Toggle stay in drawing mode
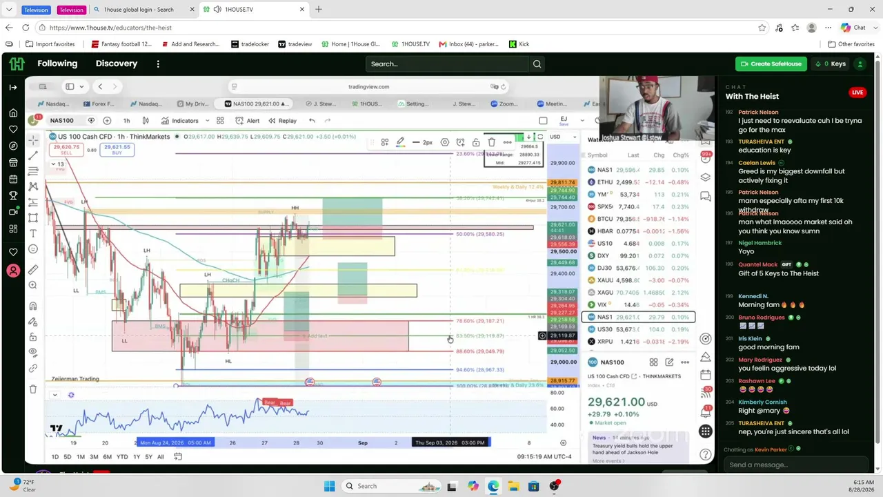Image resolution: width=883 pixels, height=497 pixels. pos(33,322)
